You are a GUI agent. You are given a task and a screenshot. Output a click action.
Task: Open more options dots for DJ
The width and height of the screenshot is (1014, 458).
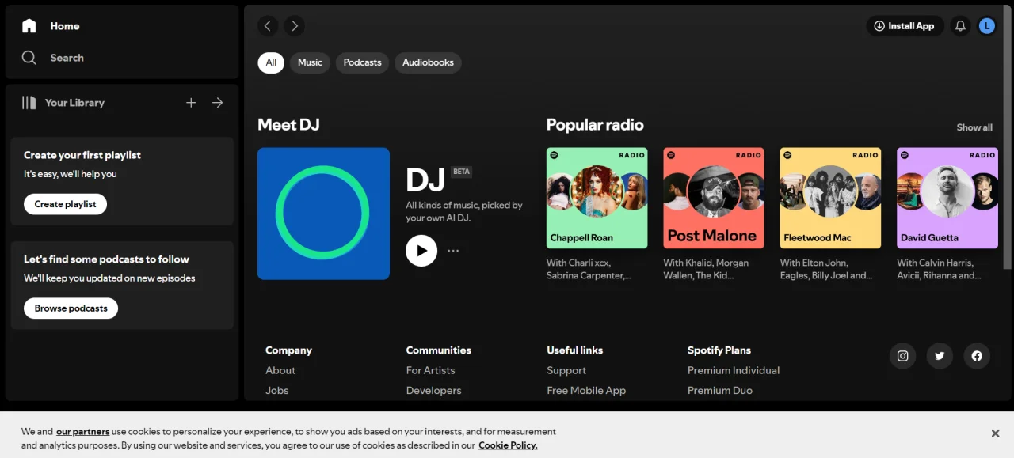[x=453, y=251]
